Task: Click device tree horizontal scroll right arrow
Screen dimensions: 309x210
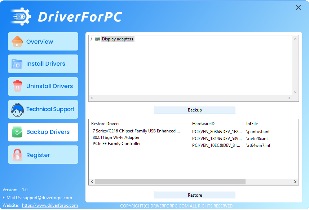Action: [x=289, y=98]
